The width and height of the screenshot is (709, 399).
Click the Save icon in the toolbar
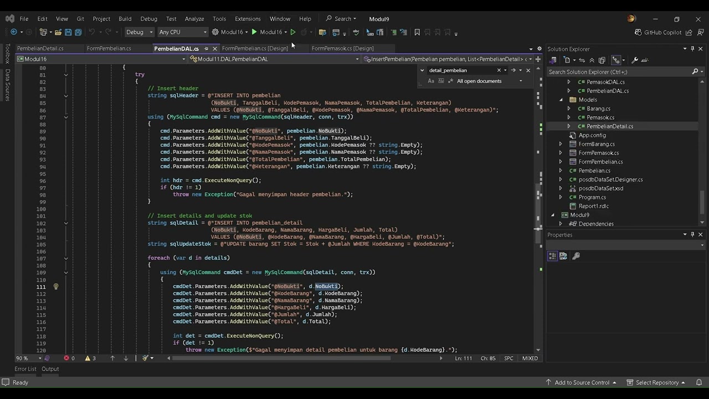click(x=68, y=32)
